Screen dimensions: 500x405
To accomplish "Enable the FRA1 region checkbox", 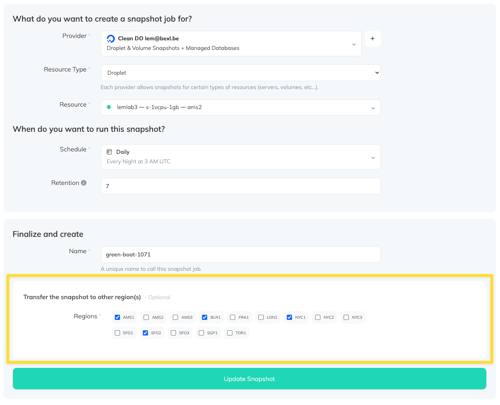I will coord(232,317).
